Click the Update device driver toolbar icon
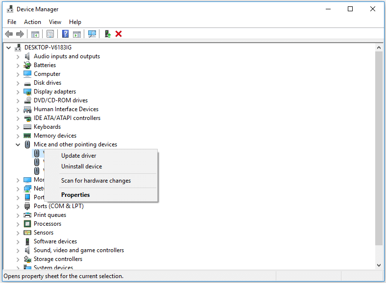This screenshot has height=283, width=386. coord(108,34)
